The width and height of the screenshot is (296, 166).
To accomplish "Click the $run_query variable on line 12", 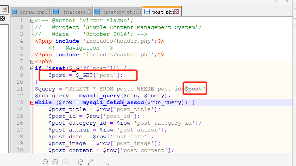I will [x=52, y=96].
